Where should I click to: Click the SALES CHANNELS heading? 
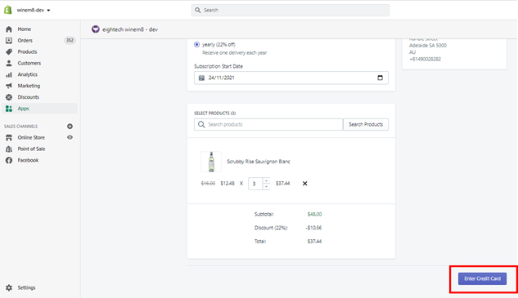(20, 127)
